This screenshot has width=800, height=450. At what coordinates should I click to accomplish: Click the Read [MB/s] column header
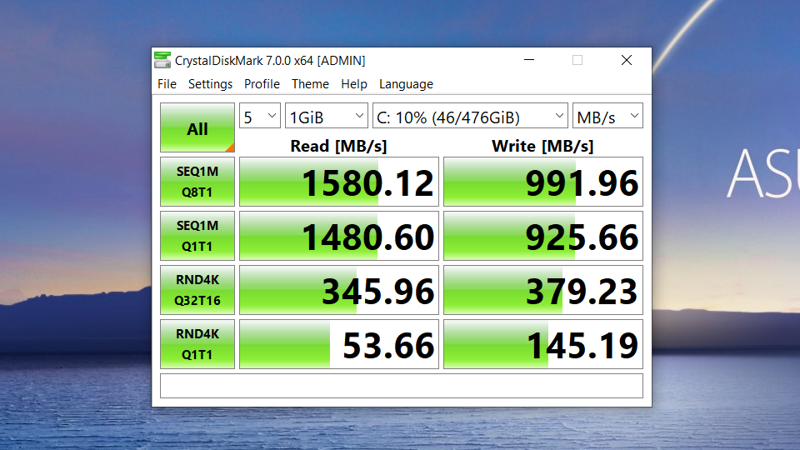point(339,146)
